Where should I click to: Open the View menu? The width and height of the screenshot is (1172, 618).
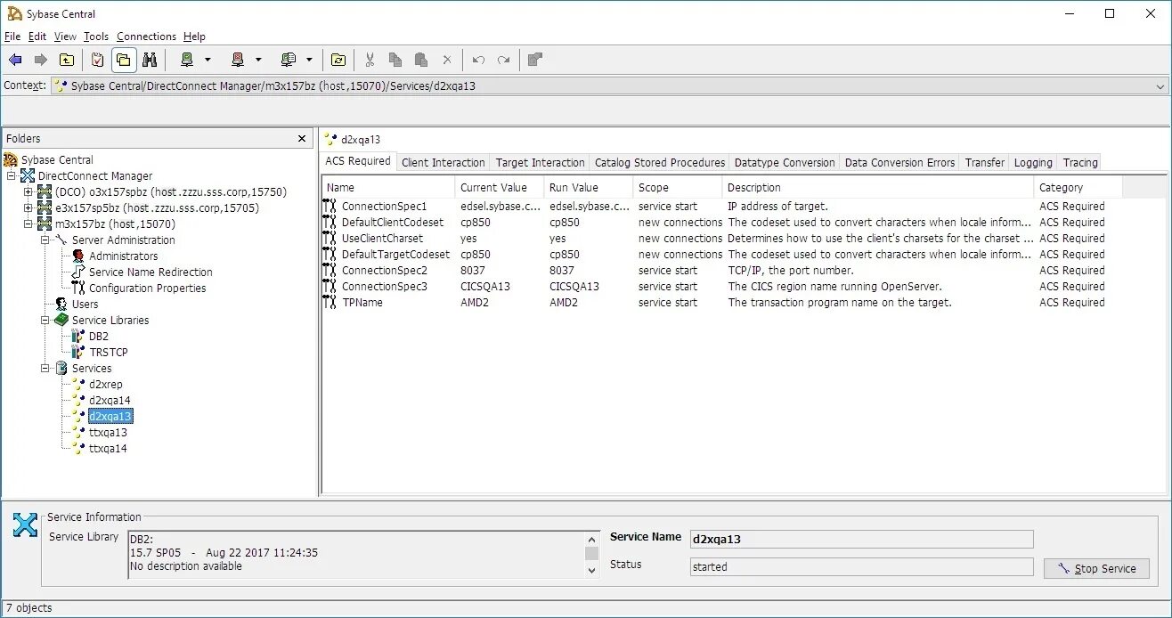[x=65, y=37]
